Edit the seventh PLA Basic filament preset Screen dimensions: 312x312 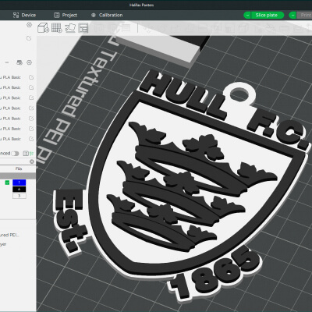[31, 139]
